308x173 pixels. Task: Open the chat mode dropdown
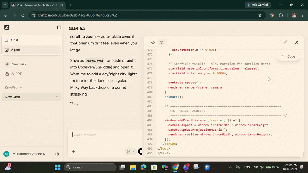pos(131,151)
